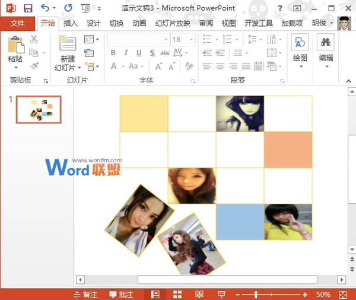Toggle Italic formatting

[x=126, y=53]
